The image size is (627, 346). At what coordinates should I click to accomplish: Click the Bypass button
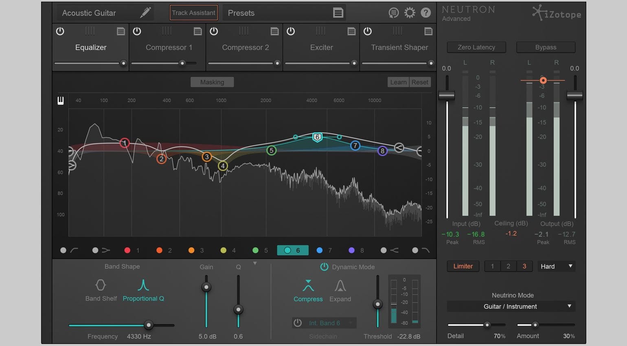(x=546, y=47)
